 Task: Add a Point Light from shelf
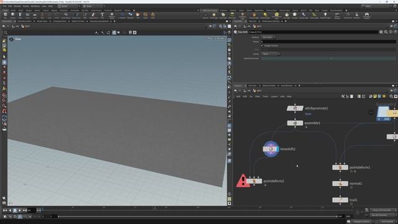214,16
